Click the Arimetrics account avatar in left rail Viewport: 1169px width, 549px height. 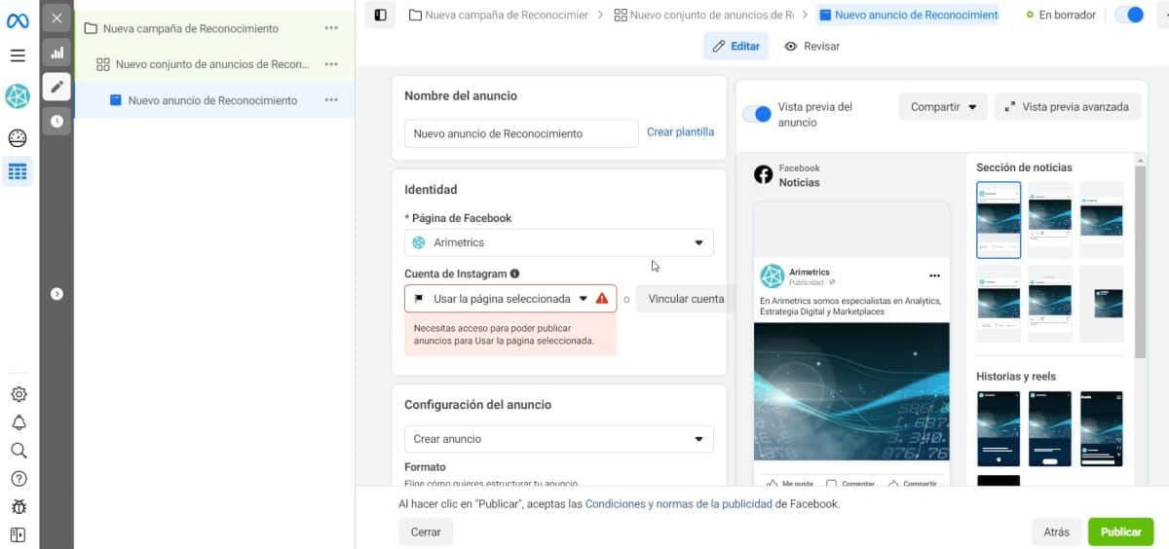point(18,96)
